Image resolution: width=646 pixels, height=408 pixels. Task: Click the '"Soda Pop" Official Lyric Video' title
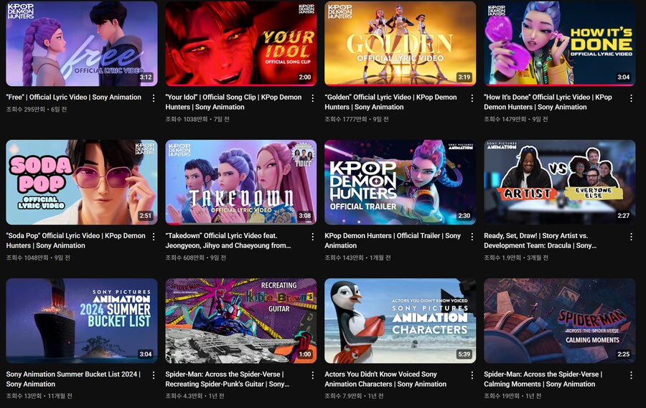tap(76, 240)
